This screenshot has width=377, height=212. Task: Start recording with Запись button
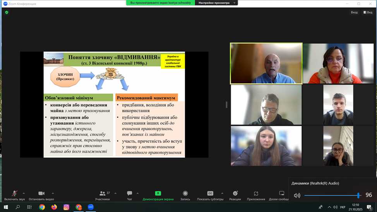pyautogui.click(x=185, y=195)
